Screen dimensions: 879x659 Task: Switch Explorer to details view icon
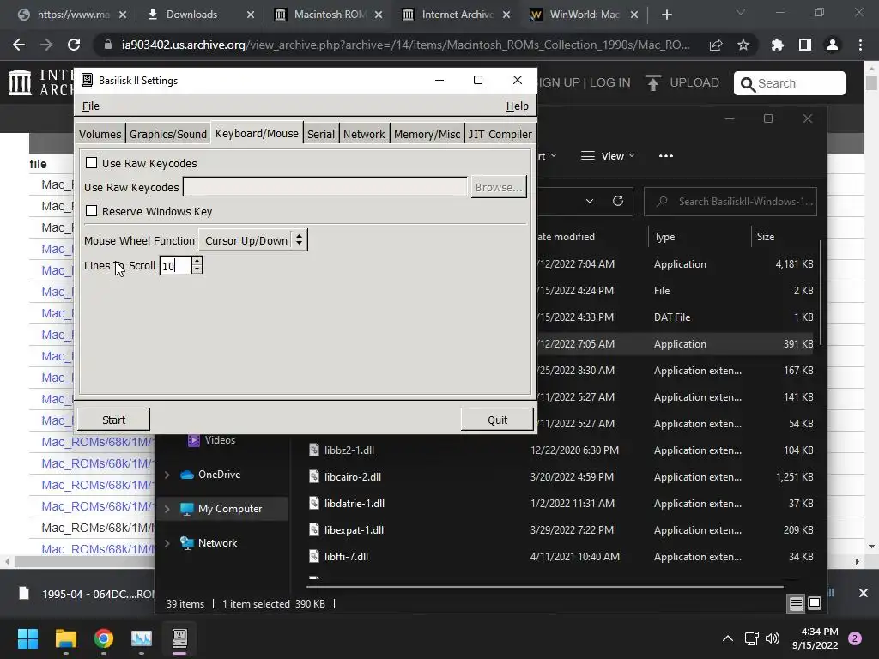pos(796,603)
